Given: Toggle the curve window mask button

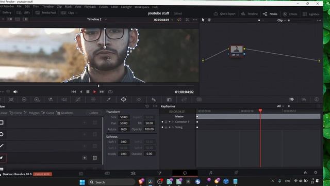Looking at the screenshot, I should 95,158.
